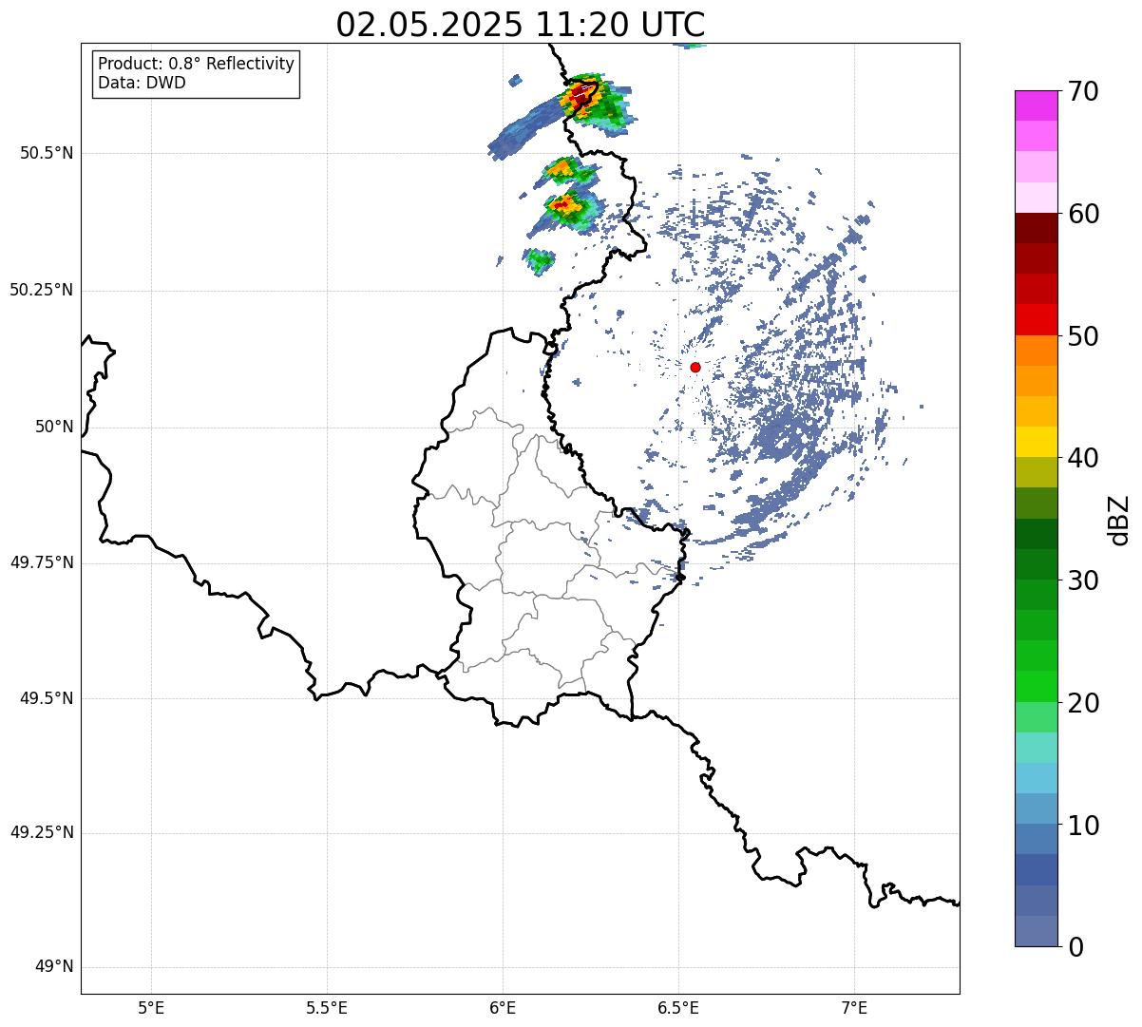Click the orange colorbar swatch just below 50
1142x1027 pixels.
pyautogui.click(x=1037, y=351)
